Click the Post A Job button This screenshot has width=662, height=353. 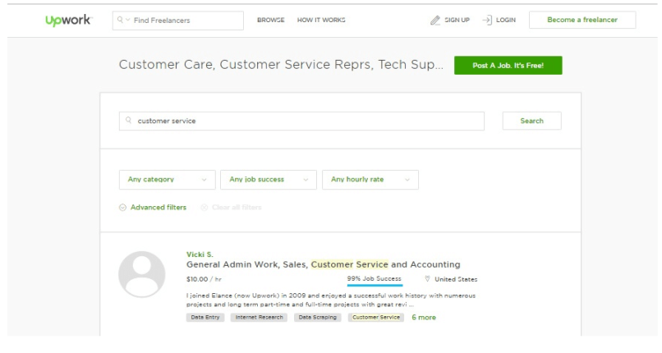pos(508,66)
